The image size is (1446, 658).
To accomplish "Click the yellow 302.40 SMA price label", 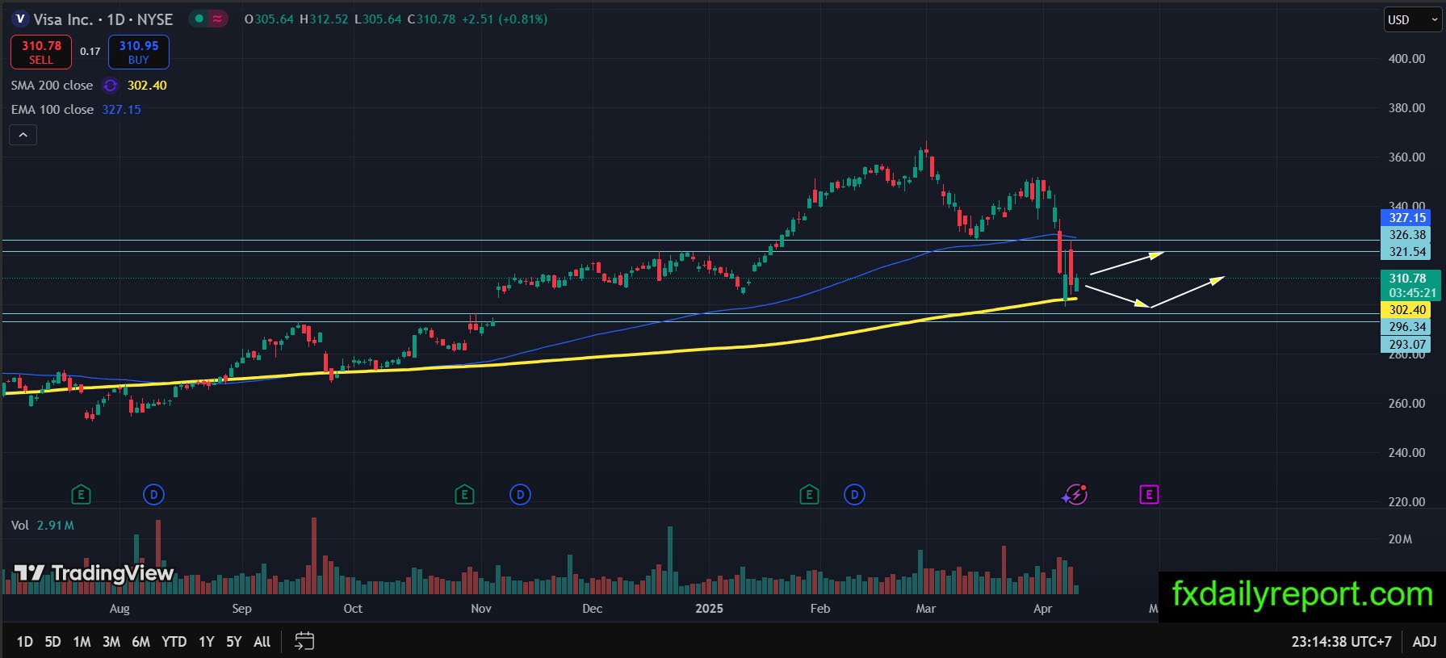I will point(1407,310).
